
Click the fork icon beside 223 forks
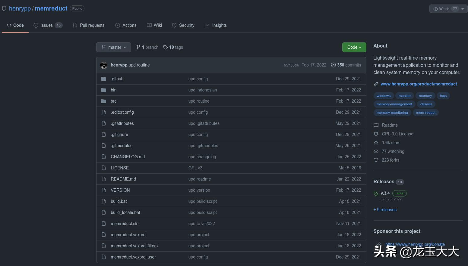(376, 160)
